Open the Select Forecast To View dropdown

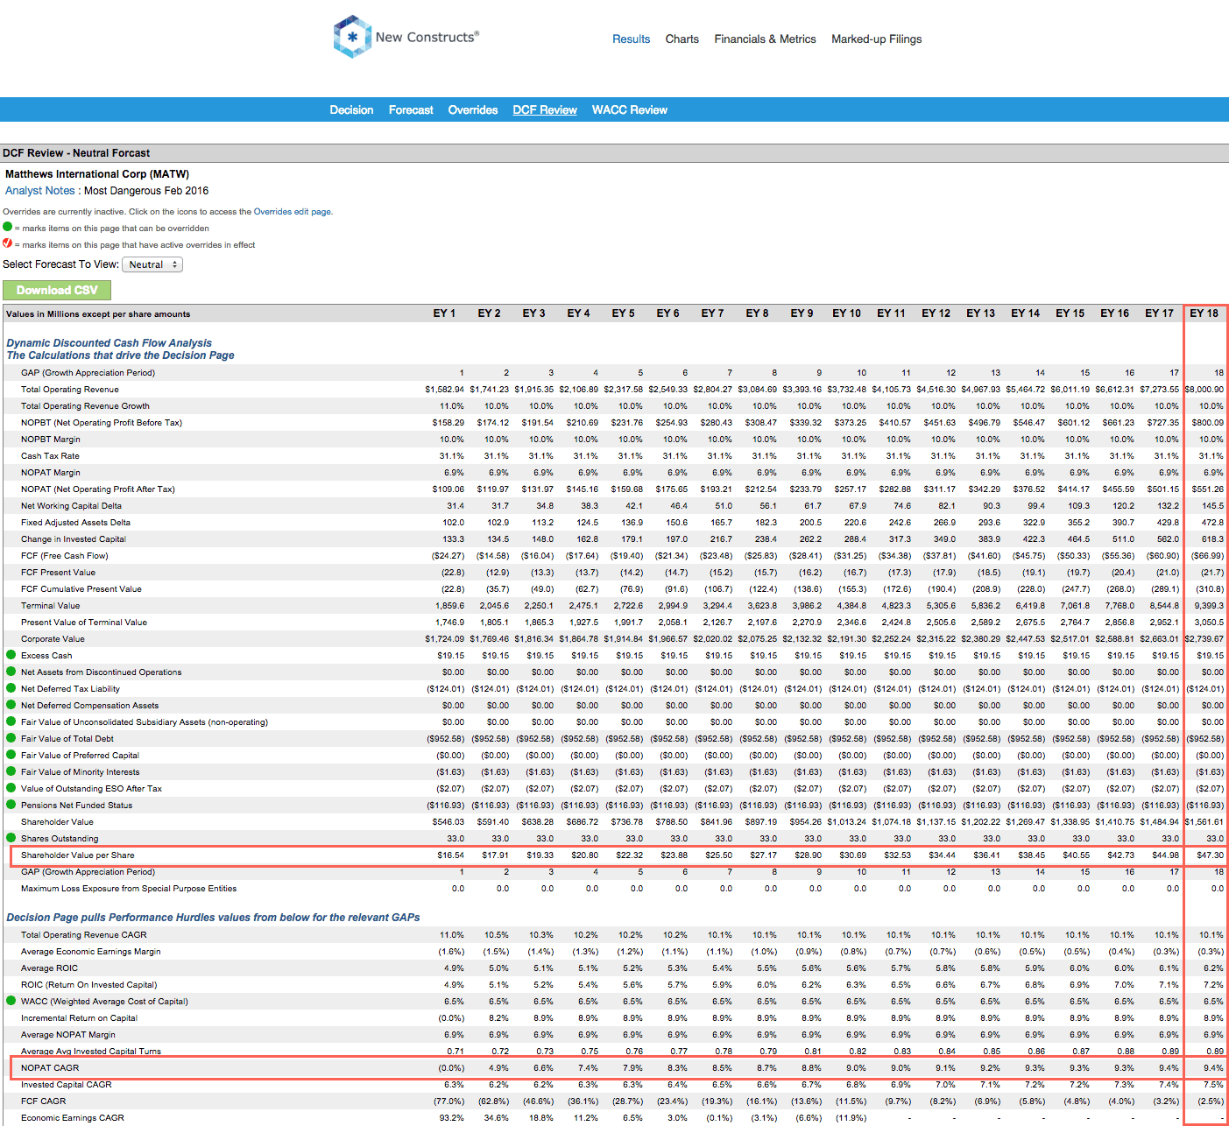pyautogui.click(x=152, y=264)
